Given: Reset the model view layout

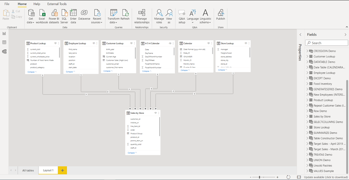Looking at the screenshot, I should click(288, 177).
